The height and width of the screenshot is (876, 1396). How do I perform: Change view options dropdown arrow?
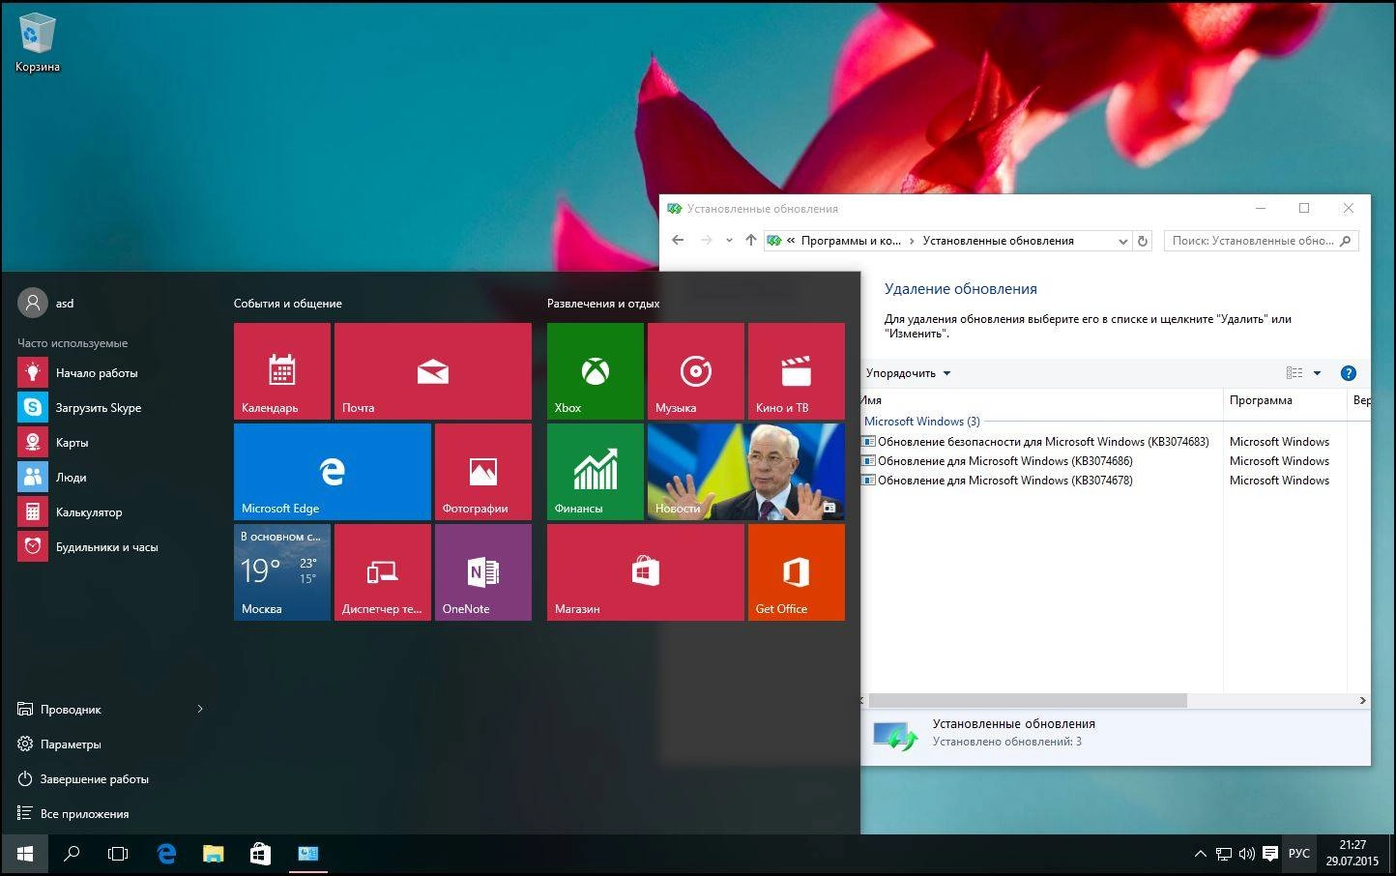pos(1317,373)
